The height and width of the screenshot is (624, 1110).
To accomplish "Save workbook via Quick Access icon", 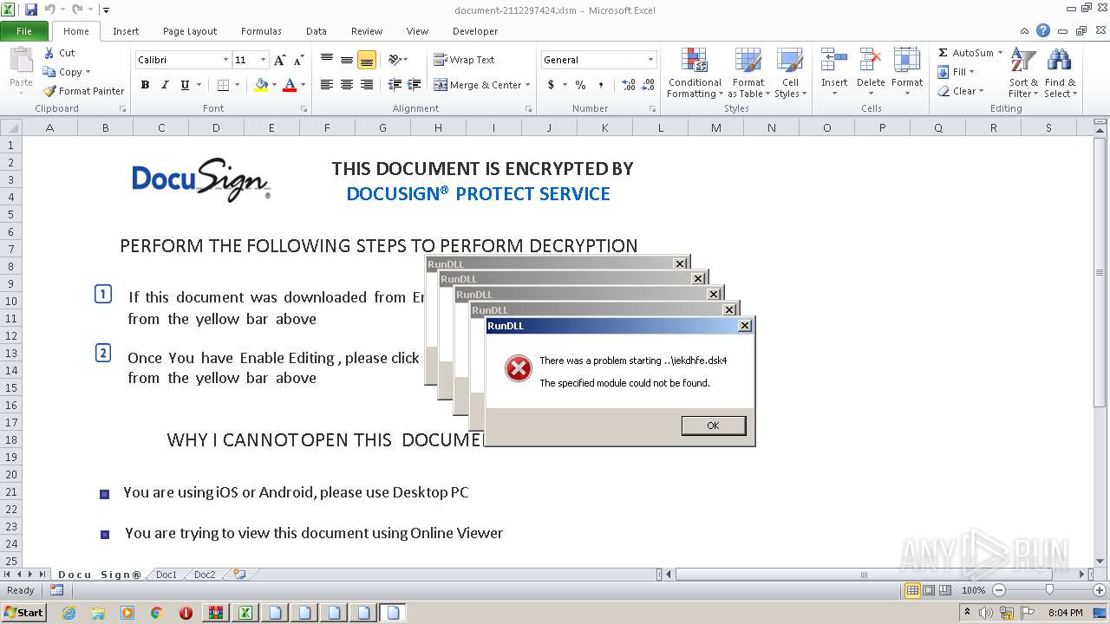I will tap(31, 10).
